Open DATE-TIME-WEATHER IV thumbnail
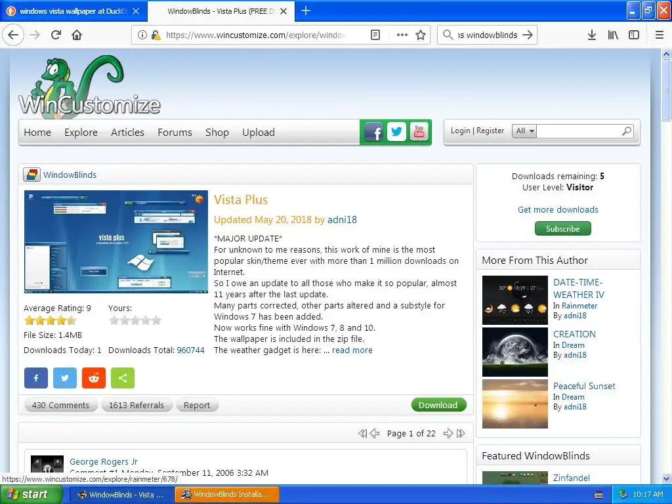 click(514, 300)
